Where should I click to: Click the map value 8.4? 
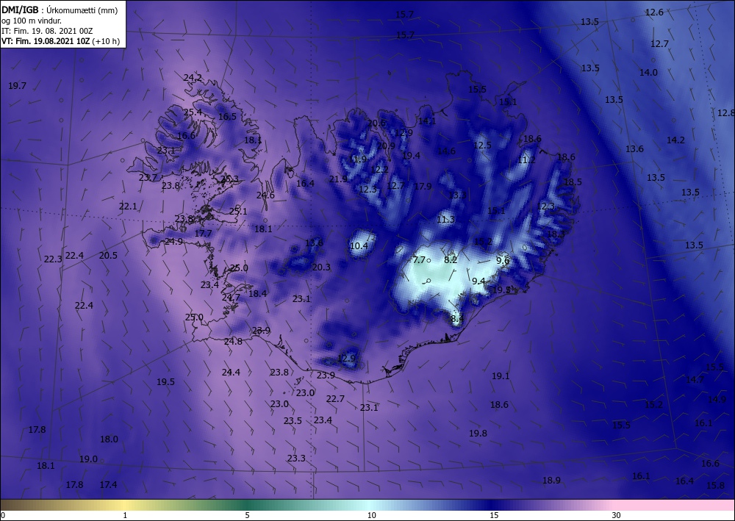click(x=457, y=318)
